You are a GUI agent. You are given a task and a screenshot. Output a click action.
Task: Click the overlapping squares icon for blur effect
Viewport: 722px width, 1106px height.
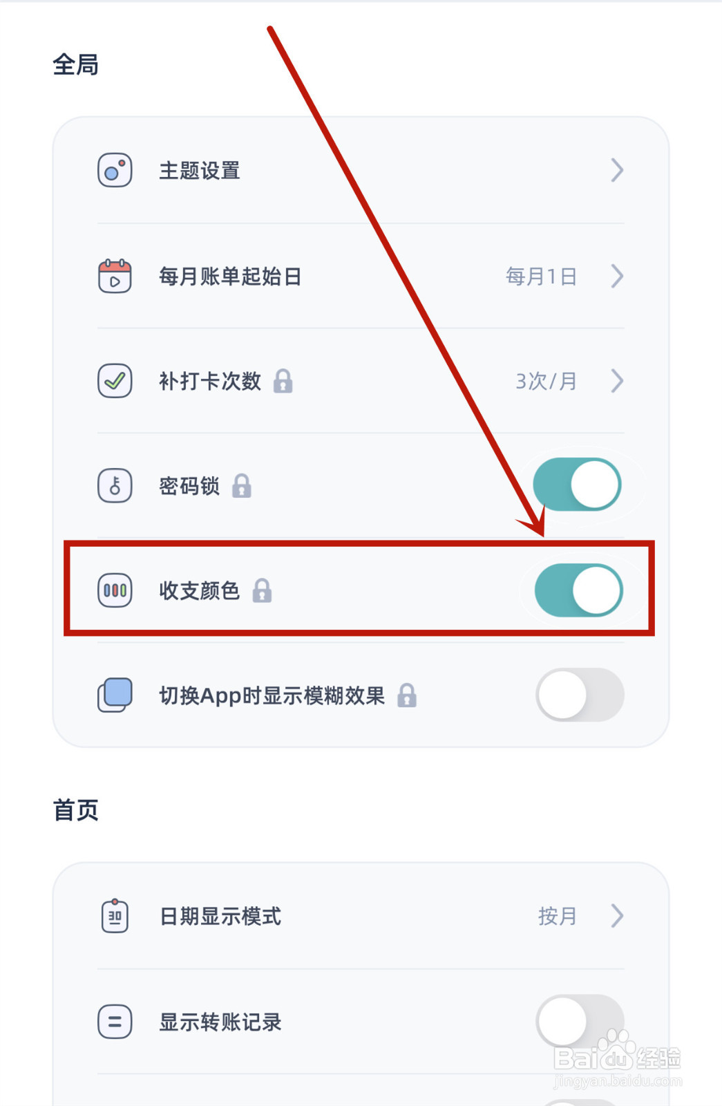[115, 695]
